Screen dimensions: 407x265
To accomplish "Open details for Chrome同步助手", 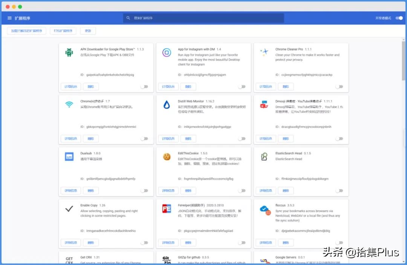I will pyautogui.click(x=71, y=139).
